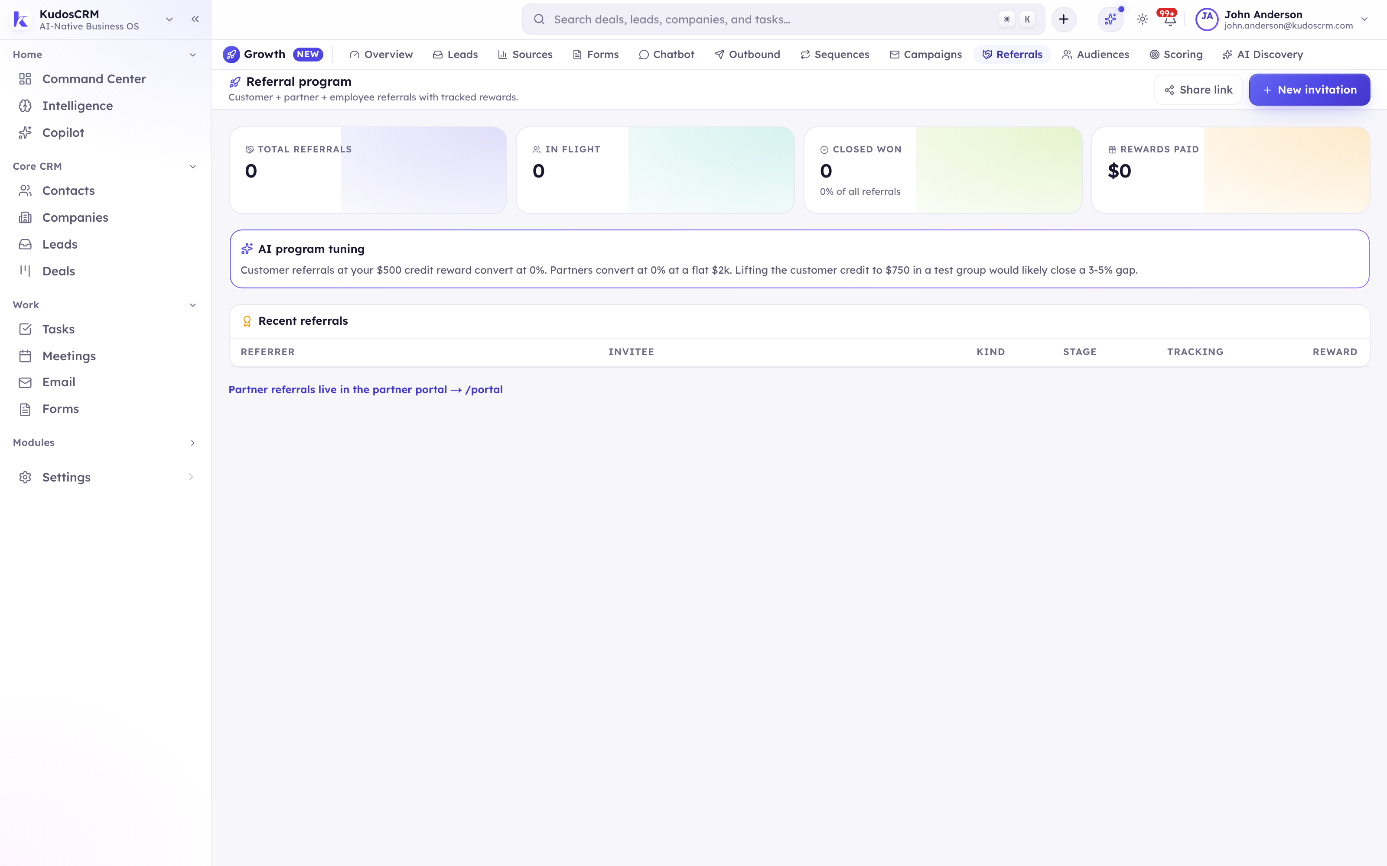Click the Closed Won card
Screen dimensions: 1387x866
point(943,170)
